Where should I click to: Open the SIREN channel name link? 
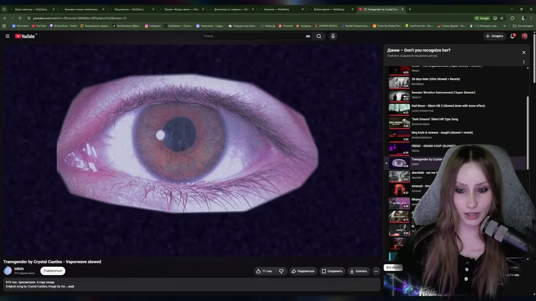tap(19, 269)
